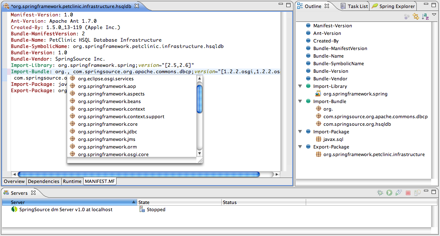Image resolution: width=440 pixels, height=236 pixels.
Task: Select the MANIFEST.MF editor tab
Action: click(100, 181)
